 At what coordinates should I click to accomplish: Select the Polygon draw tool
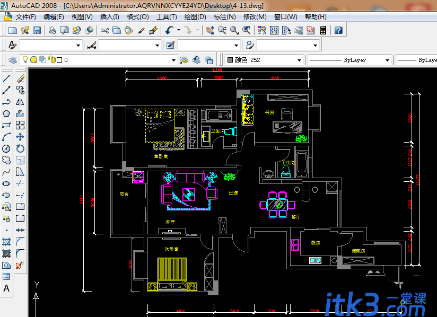coord(6,113)
